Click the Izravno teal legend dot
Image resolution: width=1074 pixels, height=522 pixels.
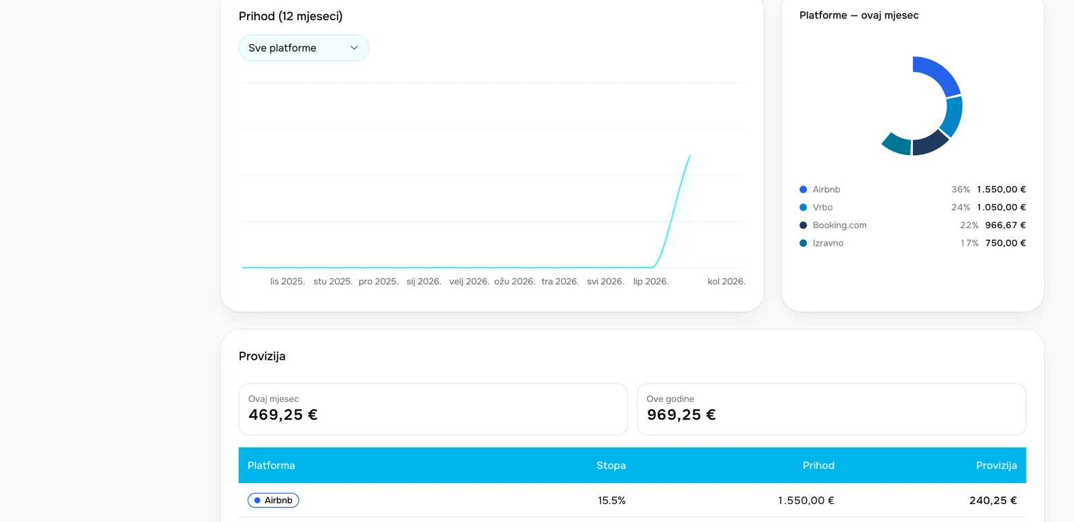coord(803,243)
